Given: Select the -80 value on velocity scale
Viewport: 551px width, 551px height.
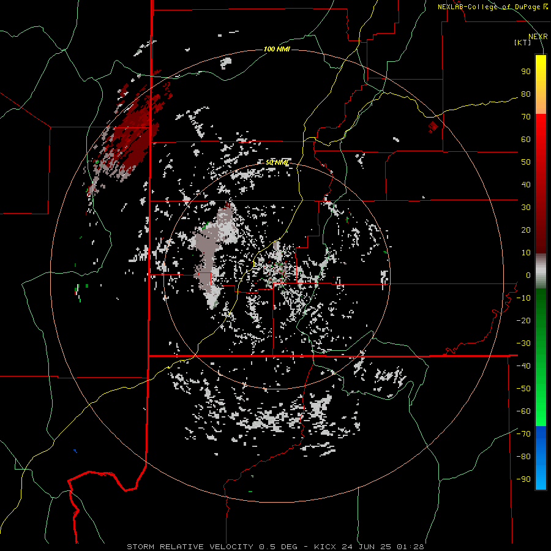Looking at the screenshot, I should pos(523,457).
